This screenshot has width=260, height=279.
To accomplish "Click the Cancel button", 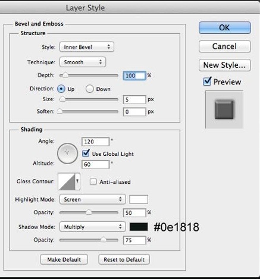I will point(224,46).
